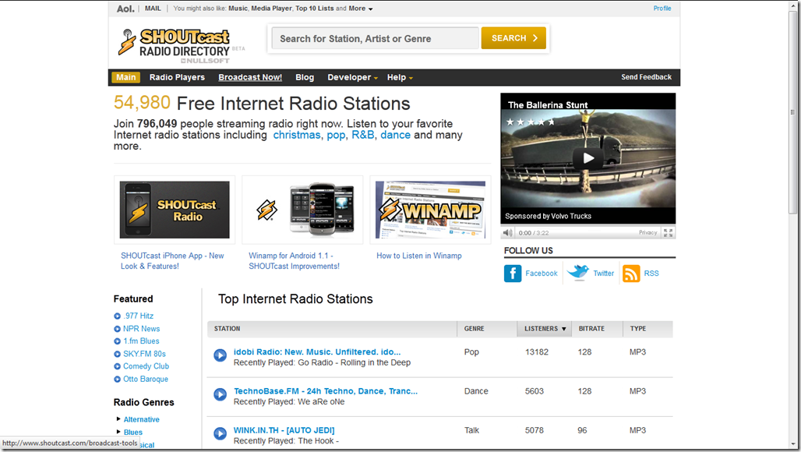Open How to Listen in Winamp link
This screenshot has height=452, width=801.
click(419, 256)
